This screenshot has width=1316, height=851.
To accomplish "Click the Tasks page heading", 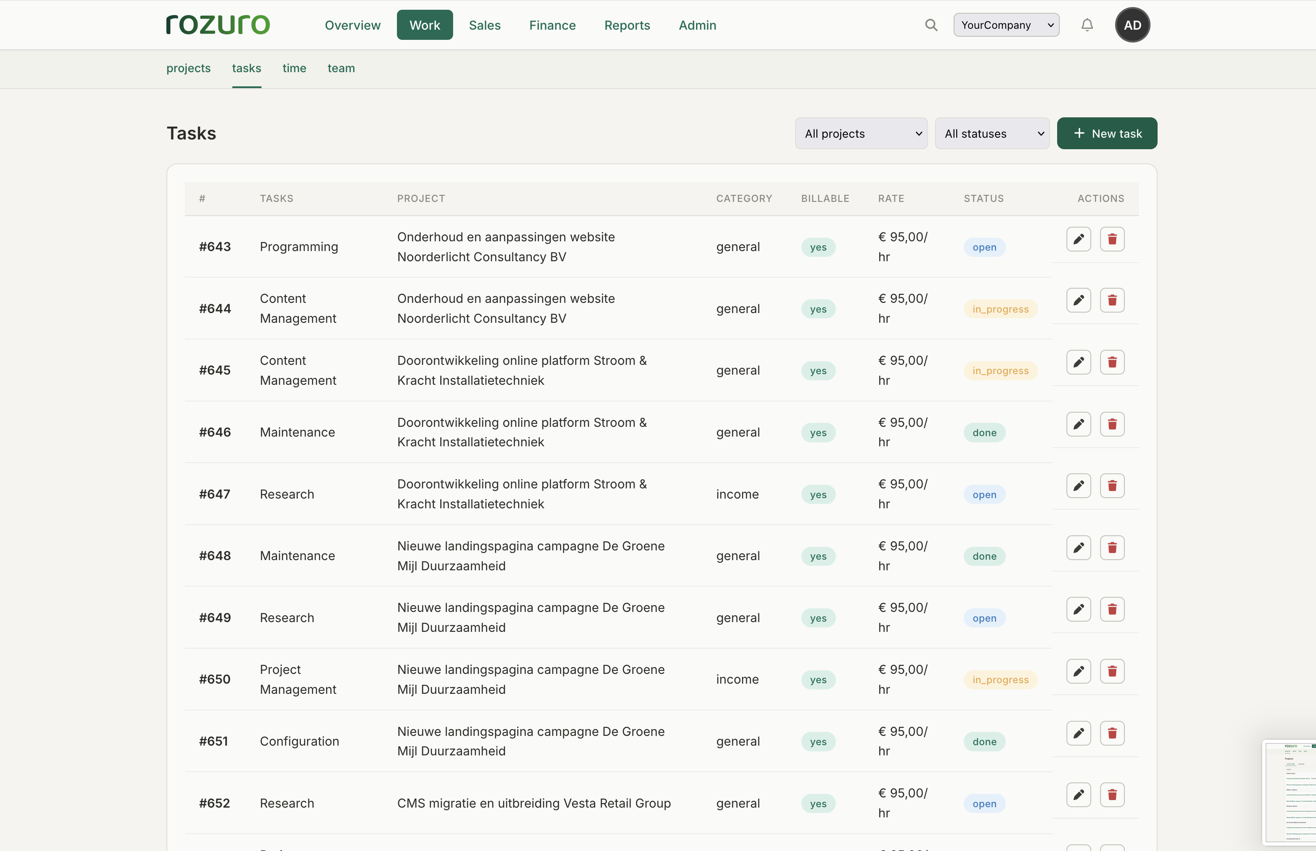I will tap(191, 133).
